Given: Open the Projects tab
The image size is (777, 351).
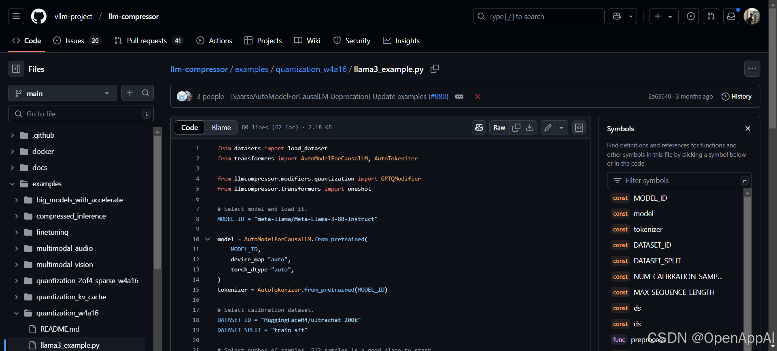Looking at the screenshot, I should click(263, 41).
